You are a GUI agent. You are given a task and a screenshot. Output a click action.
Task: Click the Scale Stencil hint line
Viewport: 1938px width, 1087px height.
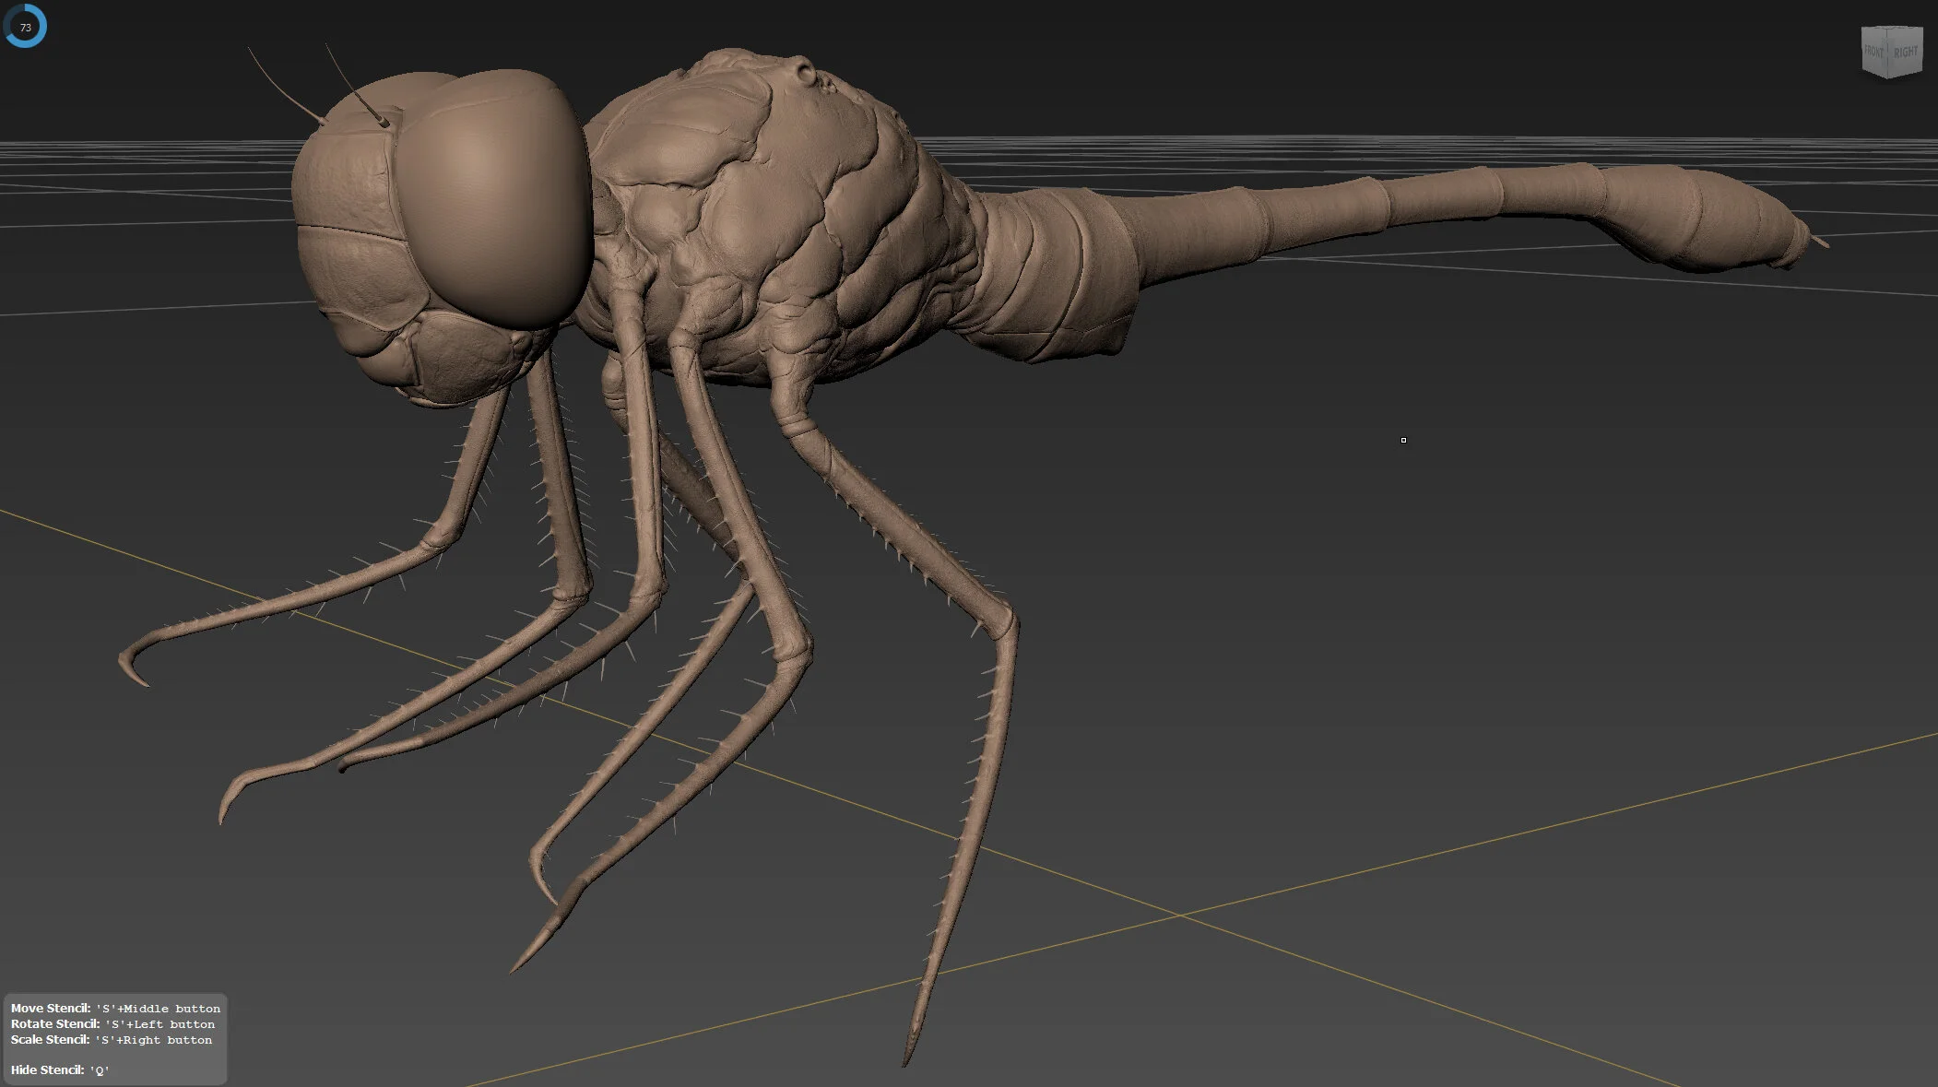[x=112, y=1040]
